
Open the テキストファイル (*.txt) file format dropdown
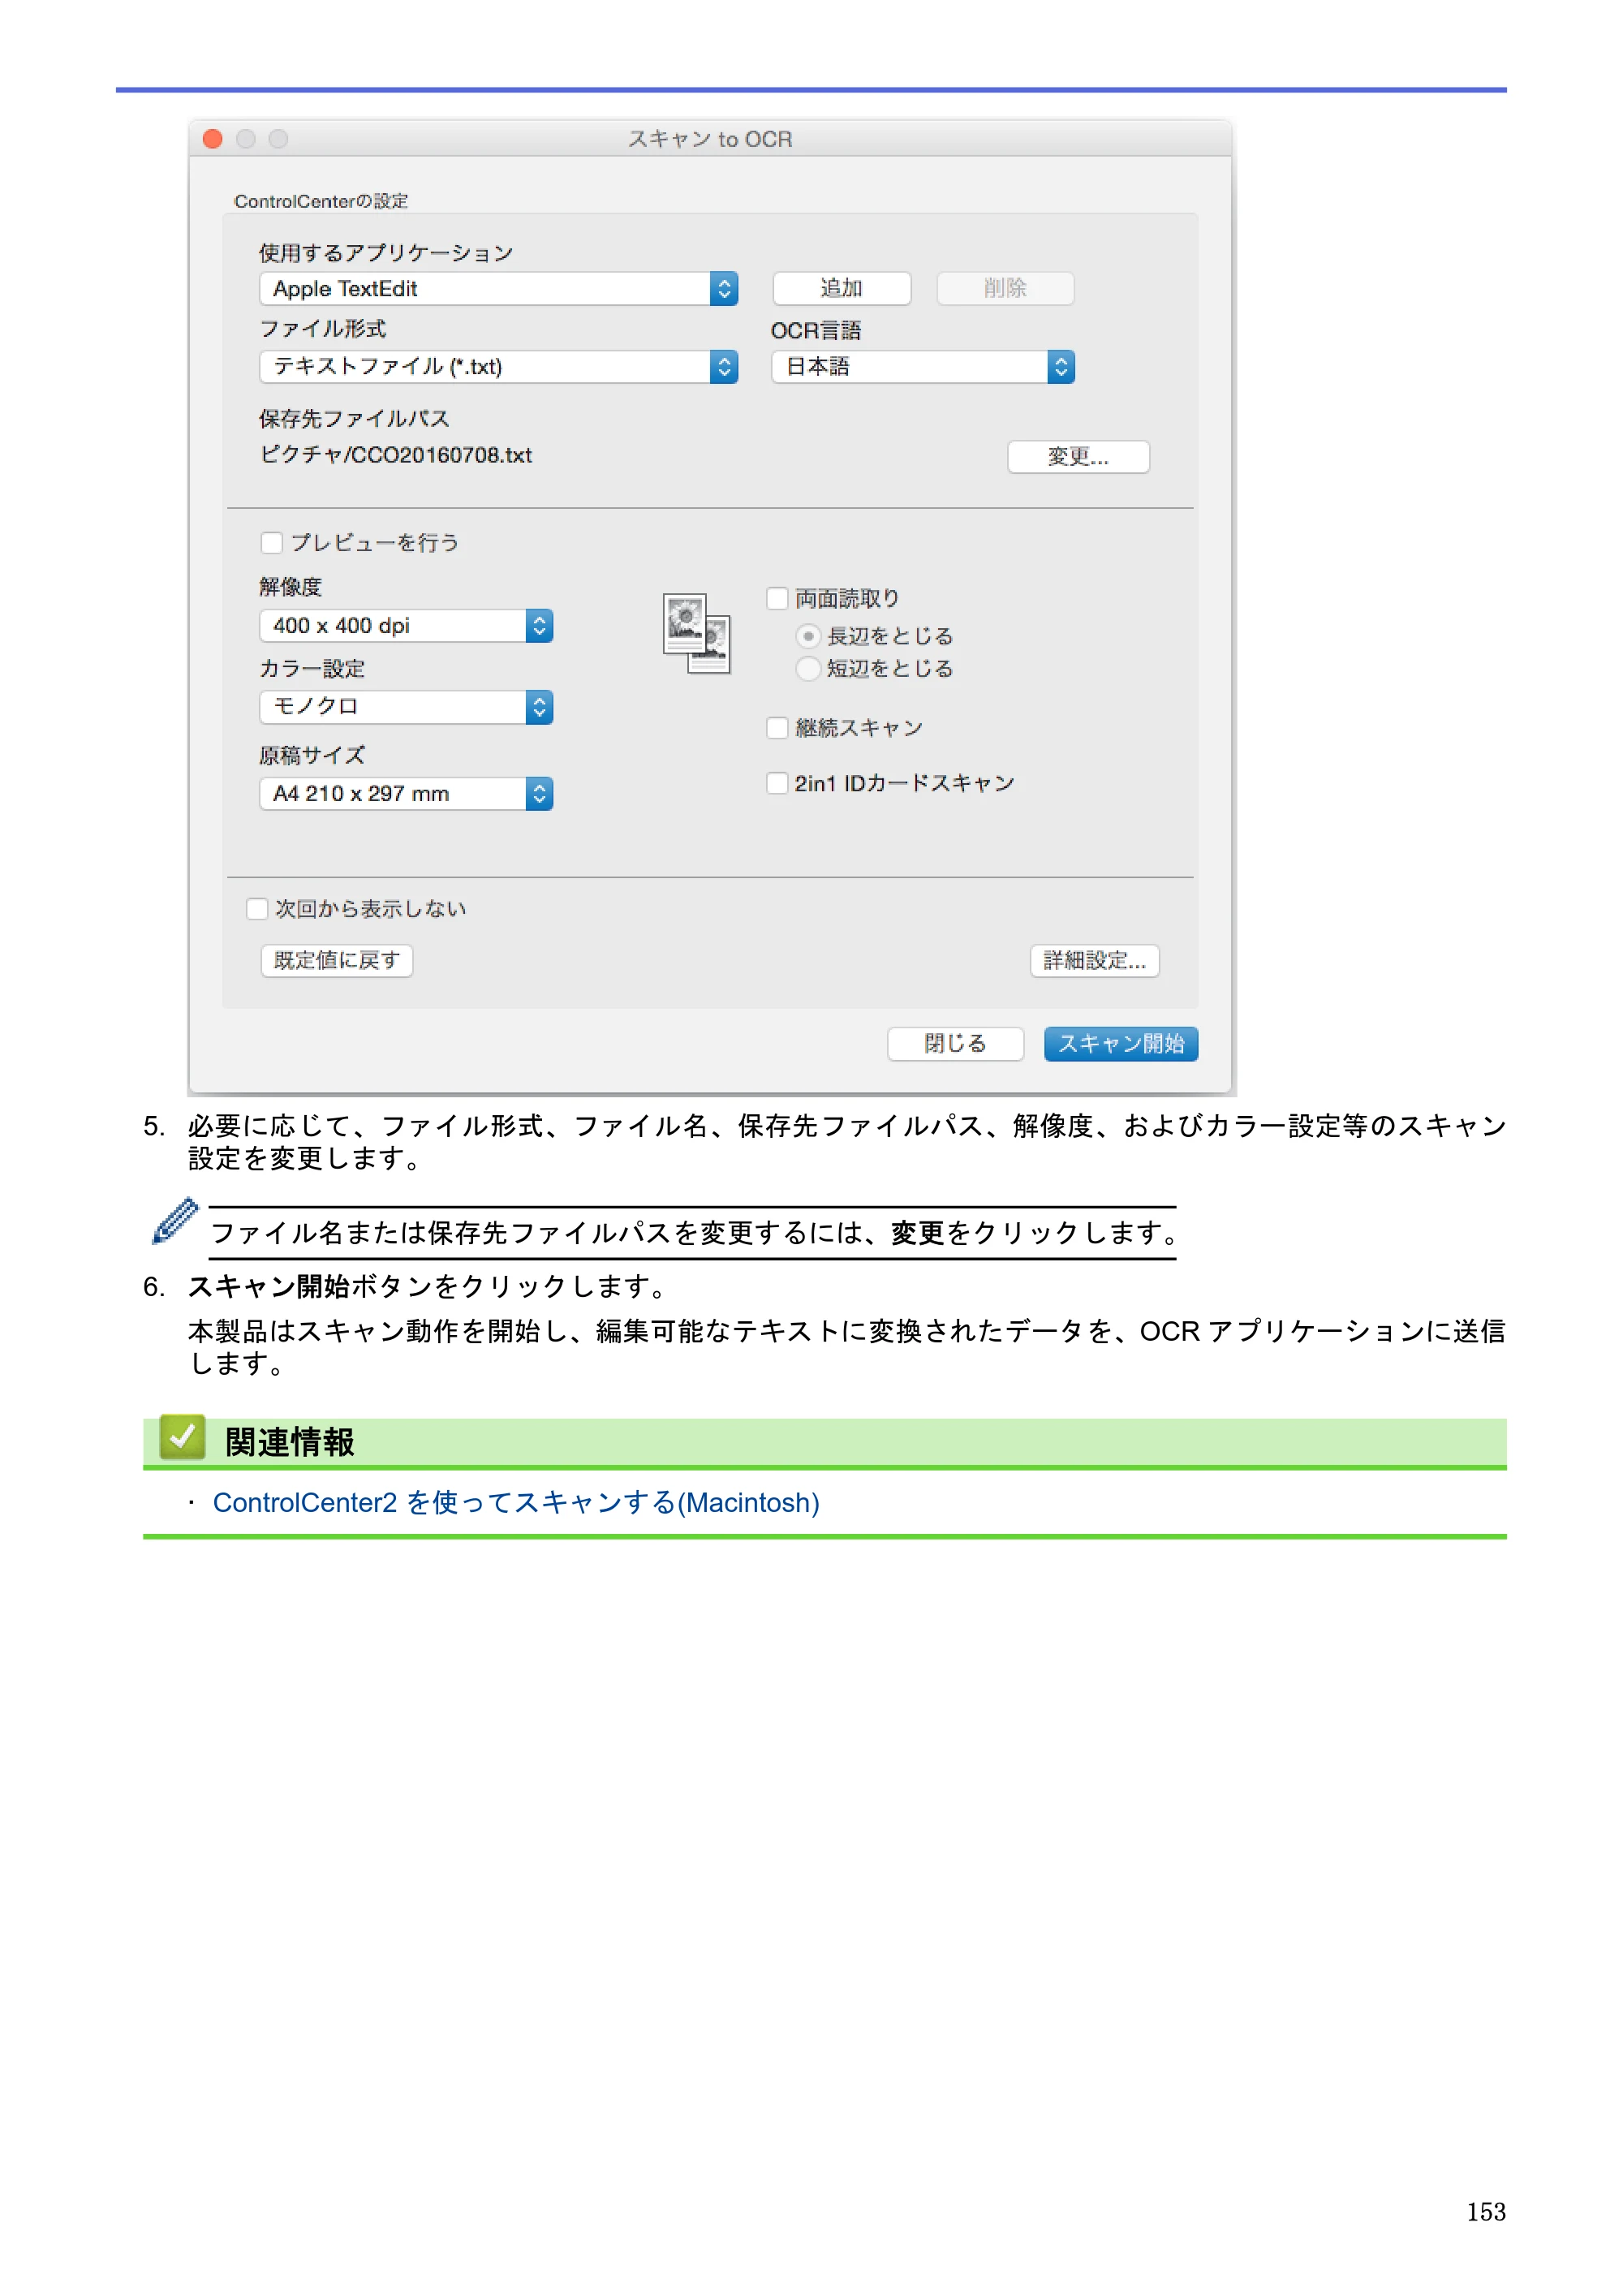click(x=498, y=367)
